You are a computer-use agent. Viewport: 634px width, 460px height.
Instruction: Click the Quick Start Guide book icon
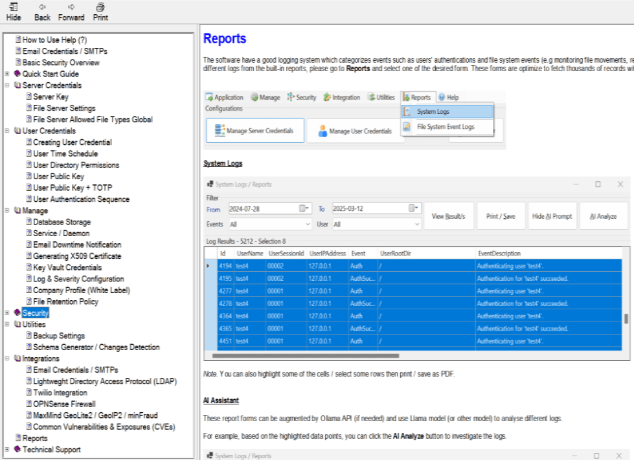tap(17, 74)
